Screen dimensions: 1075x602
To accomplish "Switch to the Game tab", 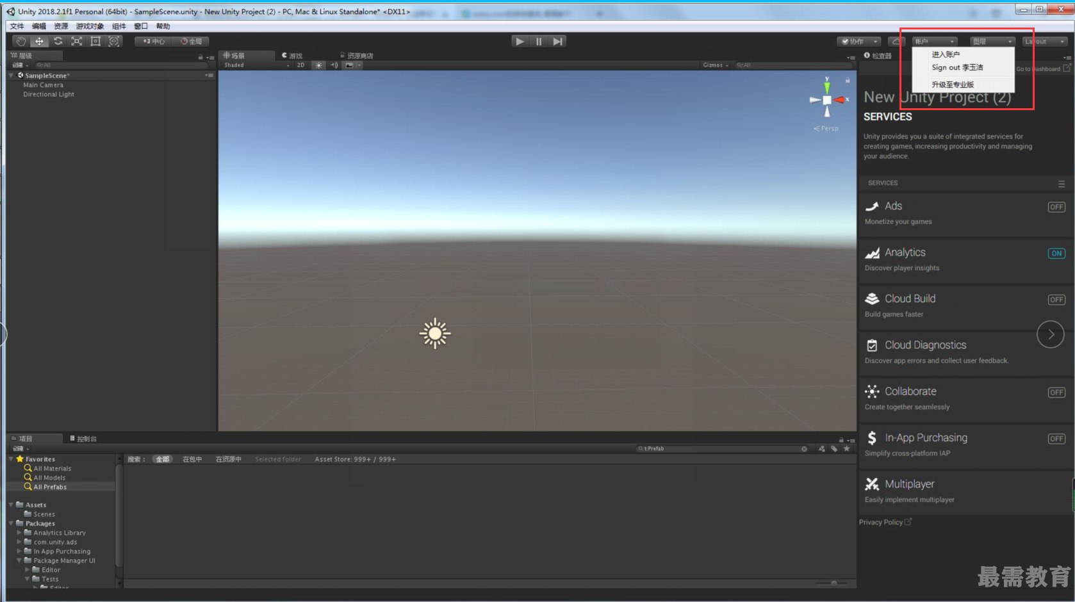I will click(x=292, y=56).
